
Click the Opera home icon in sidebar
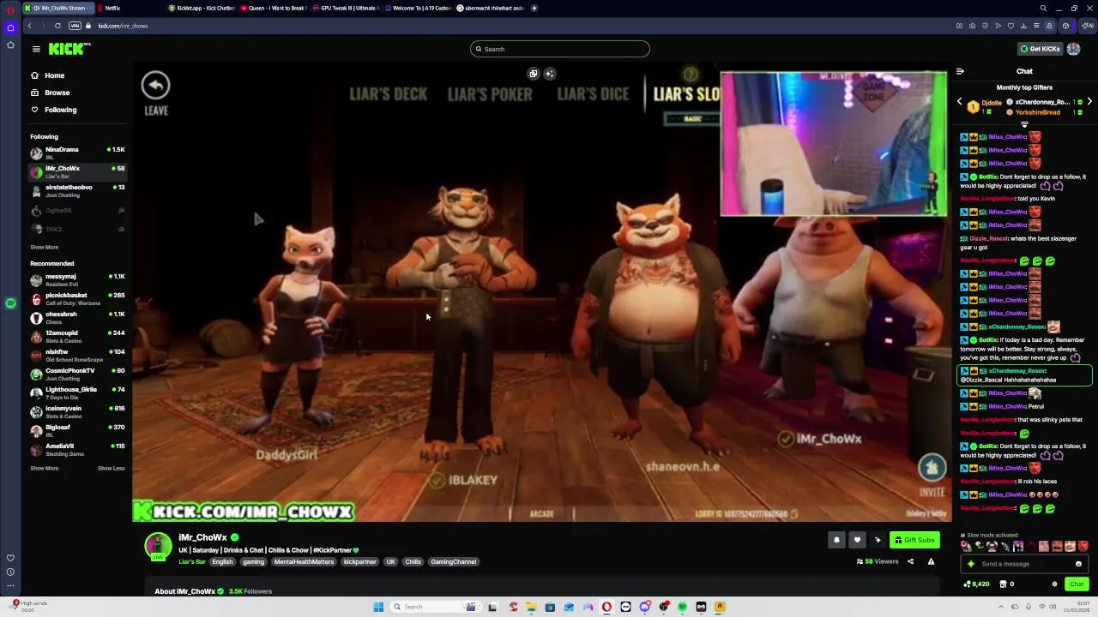click(x=10, y=27)
